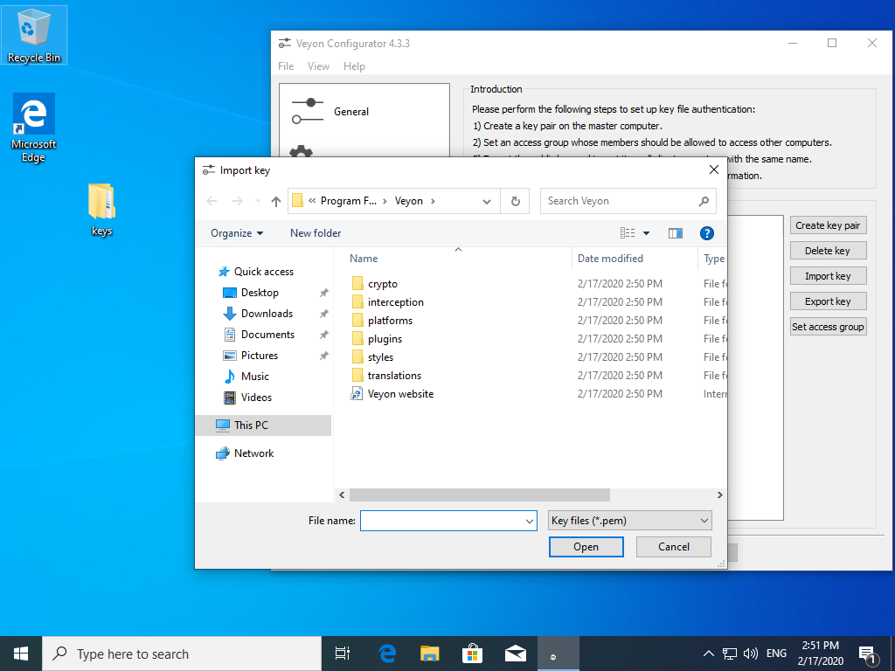Toggle the preview pane icon
895x671 pixels.
[676, 232]
